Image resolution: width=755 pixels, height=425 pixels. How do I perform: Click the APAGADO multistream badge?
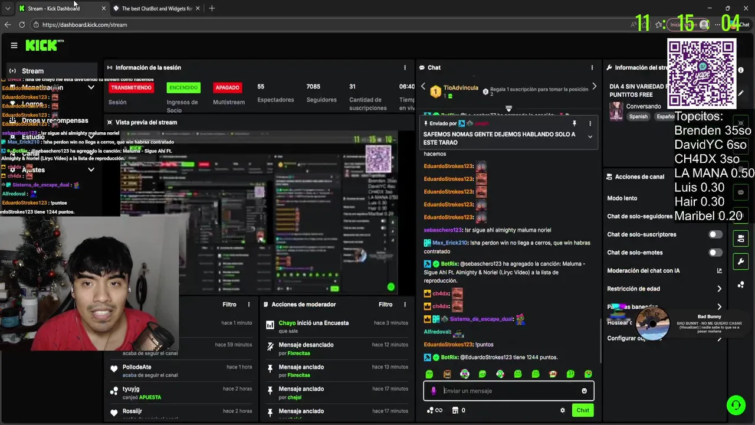227,88
